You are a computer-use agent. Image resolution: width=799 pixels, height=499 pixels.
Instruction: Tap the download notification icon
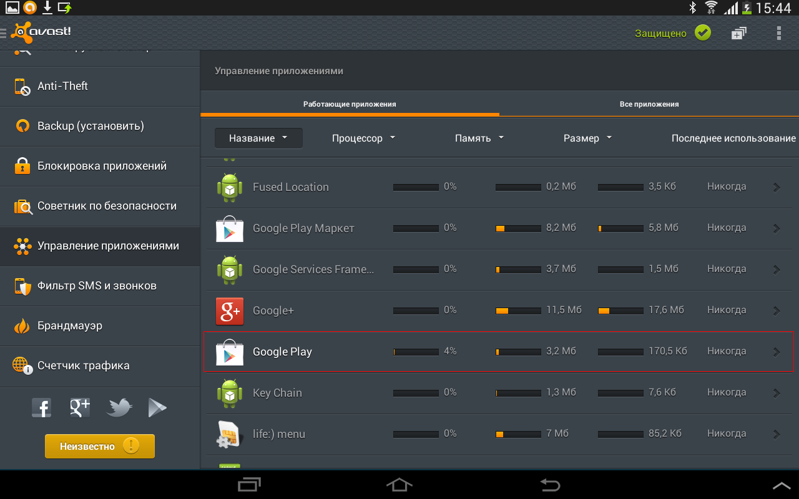[x=47, y=7]
